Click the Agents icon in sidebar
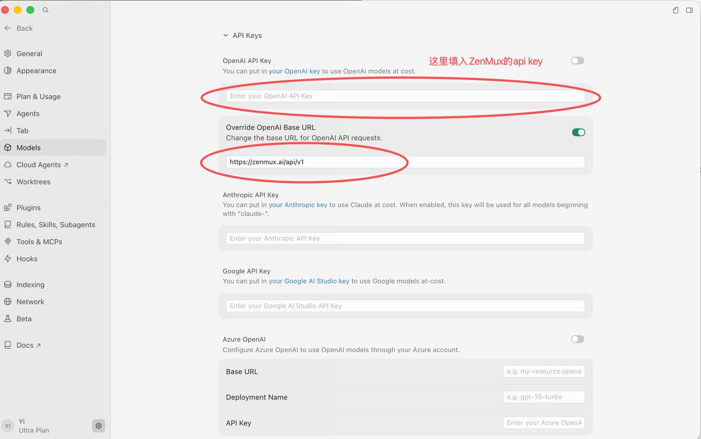The width and height of the screenshot is (701, 439). pos(8,114)
